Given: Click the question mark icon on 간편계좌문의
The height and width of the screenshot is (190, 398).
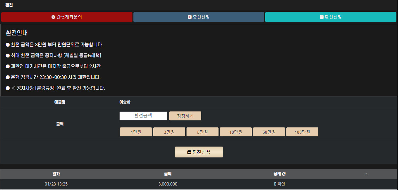Looking at the screenshot, I should 53,17.
